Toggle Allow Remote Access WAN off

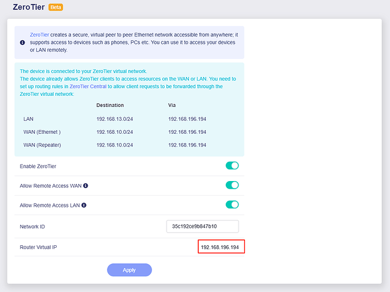coord(232,185)
